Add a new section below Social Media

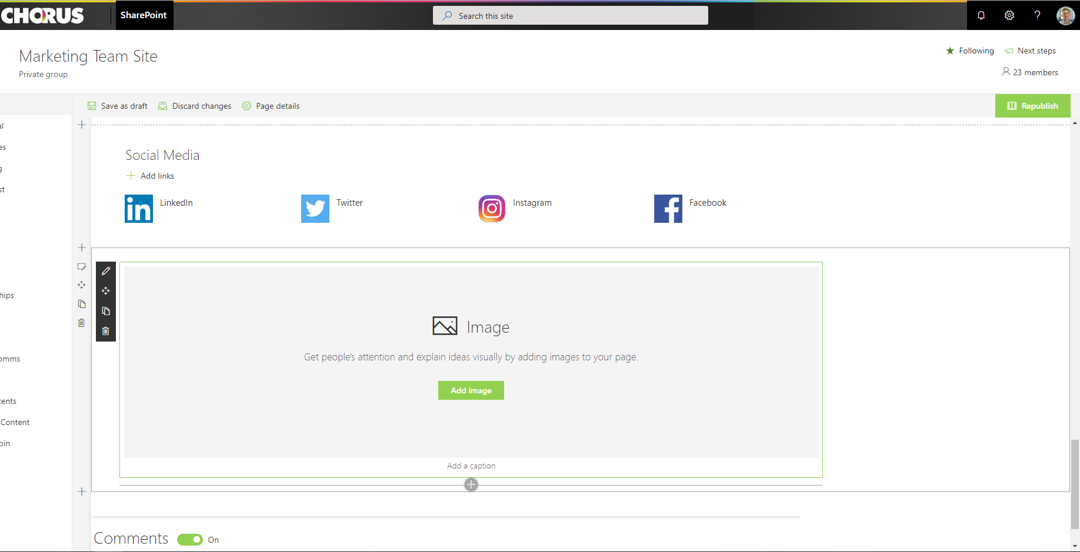click(82, 247)
